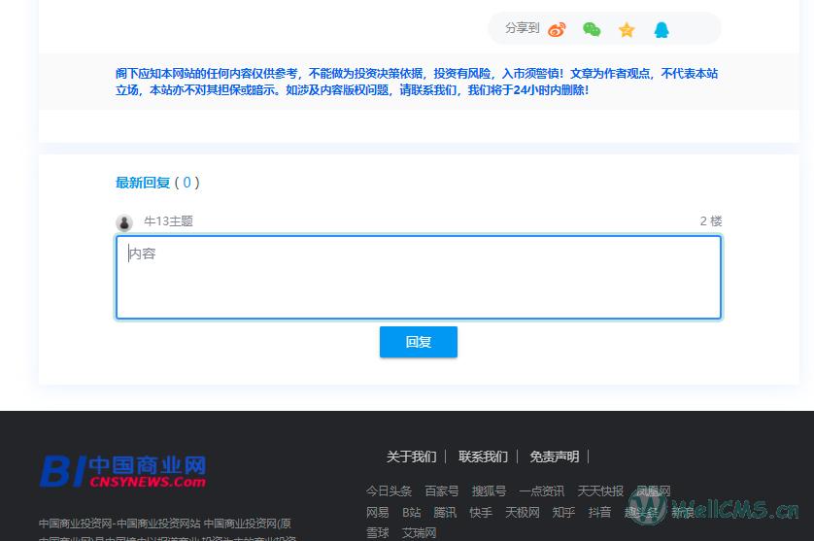The width and height of the screenshot is (814, 541).
Task: Share to QZone star icon
Action: point(627,29)
